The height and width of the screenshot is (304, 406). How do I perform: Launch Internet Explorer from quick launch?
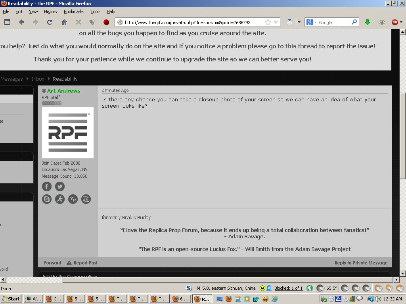274,299
